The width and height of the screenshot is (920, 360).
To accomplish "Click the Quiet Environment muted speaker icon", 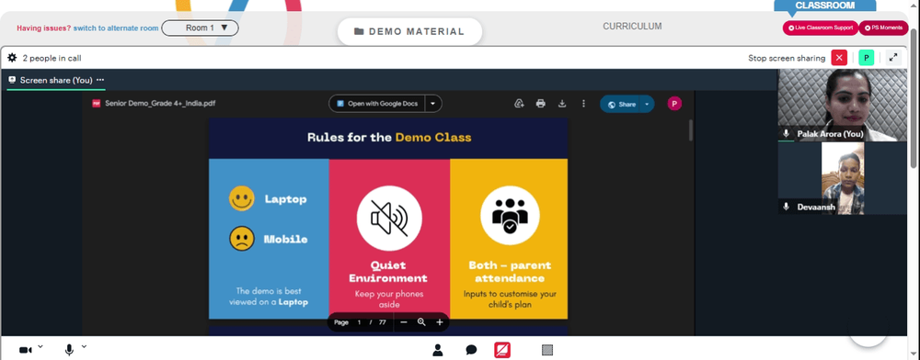I will pyautogui.click(x=389, y=218).
